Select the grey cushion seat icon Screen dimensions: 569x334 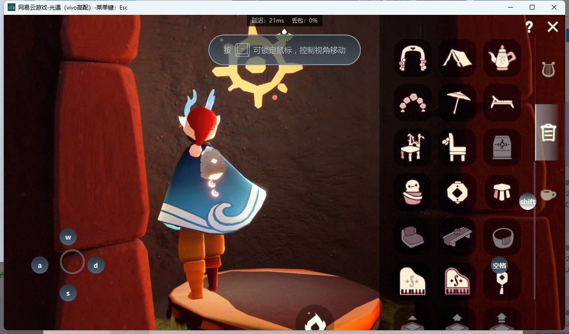tap(413, 237)
